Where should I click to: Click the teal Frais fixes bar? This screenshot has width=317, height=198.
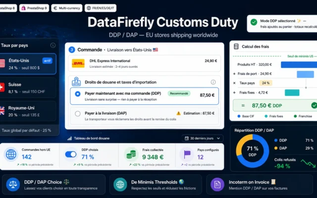click(292, 93)
